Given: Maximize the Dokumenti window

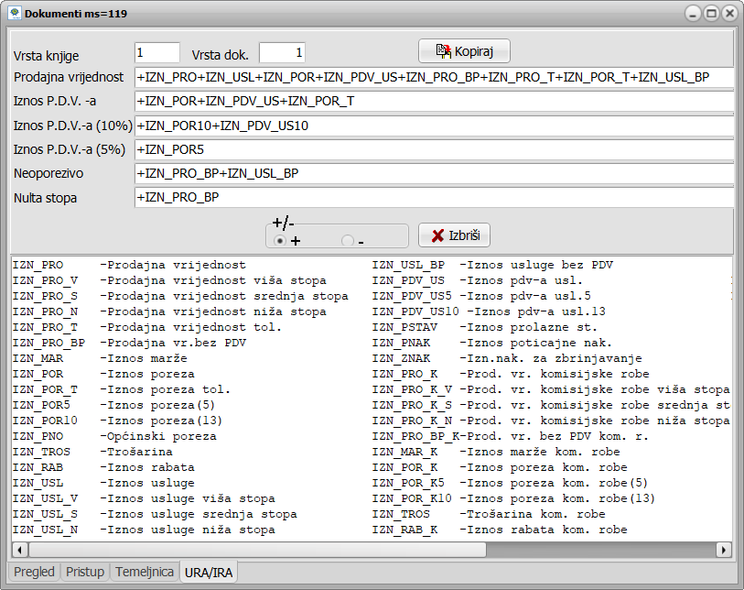Looking at the screenshot, I should pyautogui.click(x=711, y=14).
